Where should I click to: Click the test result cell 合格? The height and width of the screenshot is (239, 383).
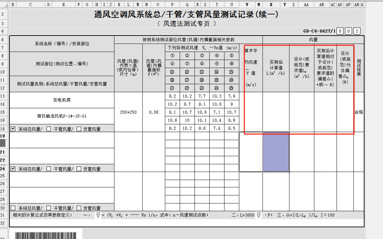(x=358, y=112)
